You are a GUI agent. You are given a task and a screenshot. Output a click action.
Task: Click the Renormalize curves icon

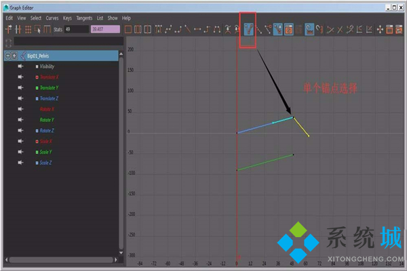(x=349, y=29)
